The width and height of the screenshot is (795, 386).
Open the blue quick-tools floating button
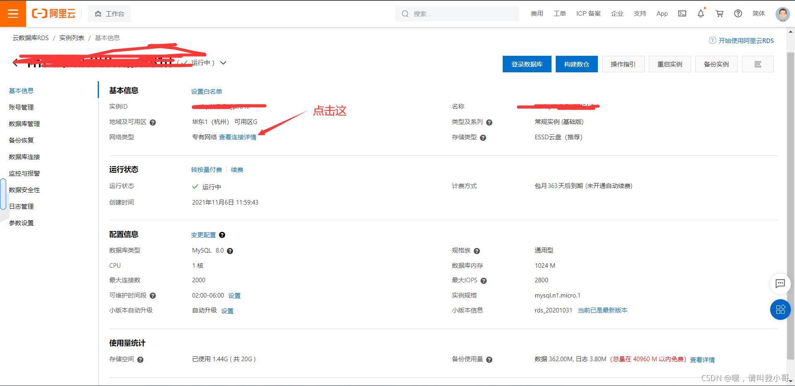(781, 310)
